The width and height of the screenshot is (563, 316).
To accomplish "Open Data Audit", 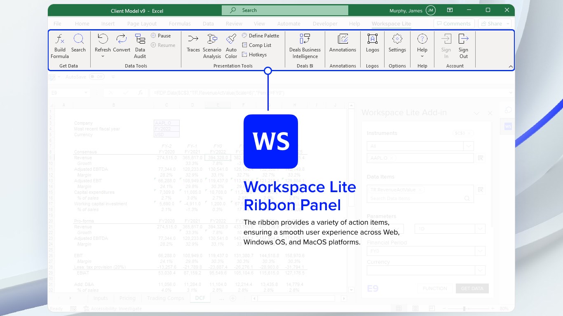I will (x=140, y=46).
